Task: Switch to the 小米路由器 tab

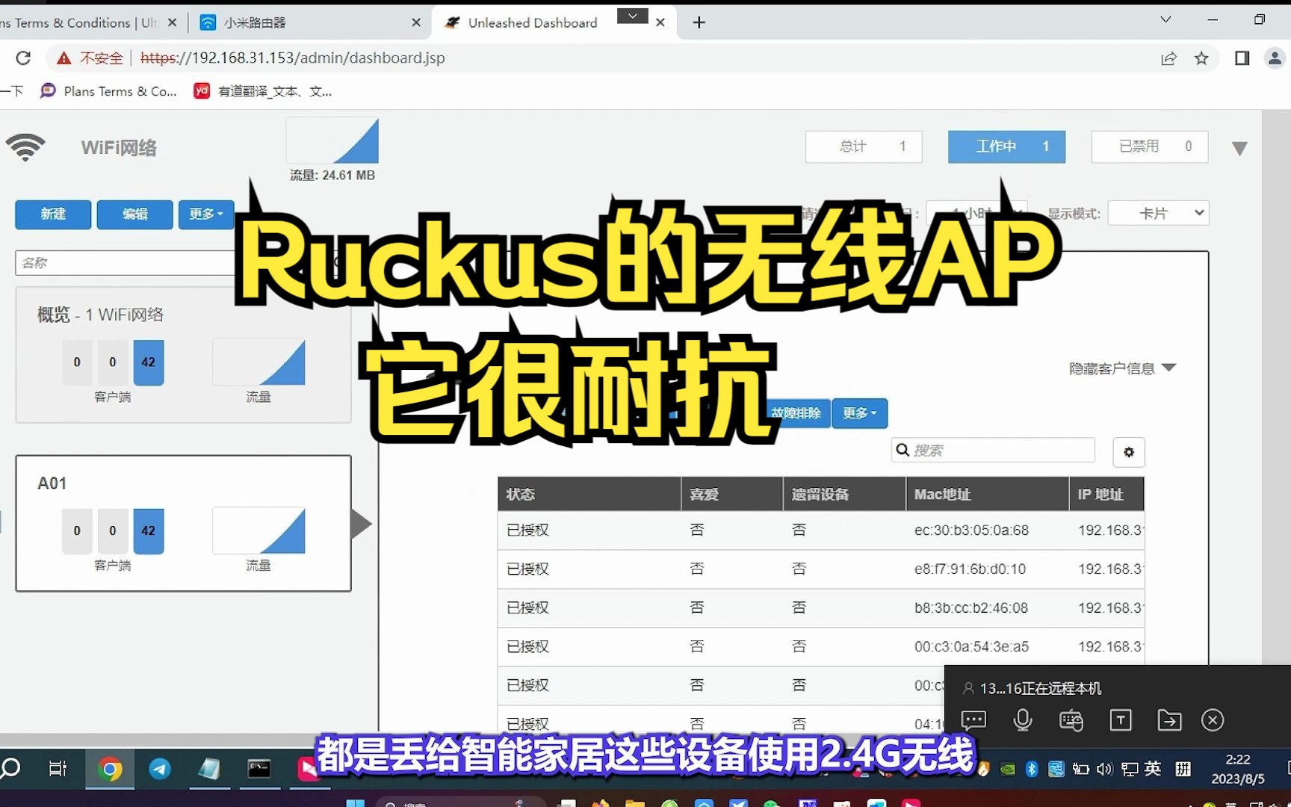Action: 309,22
